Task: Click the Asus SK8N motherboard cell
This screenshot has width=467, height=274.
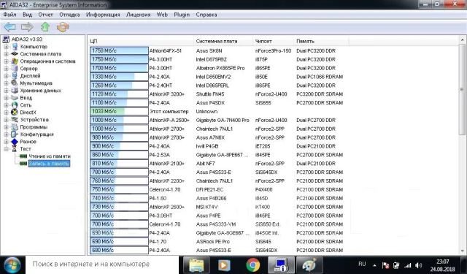Action: point(209,50)
